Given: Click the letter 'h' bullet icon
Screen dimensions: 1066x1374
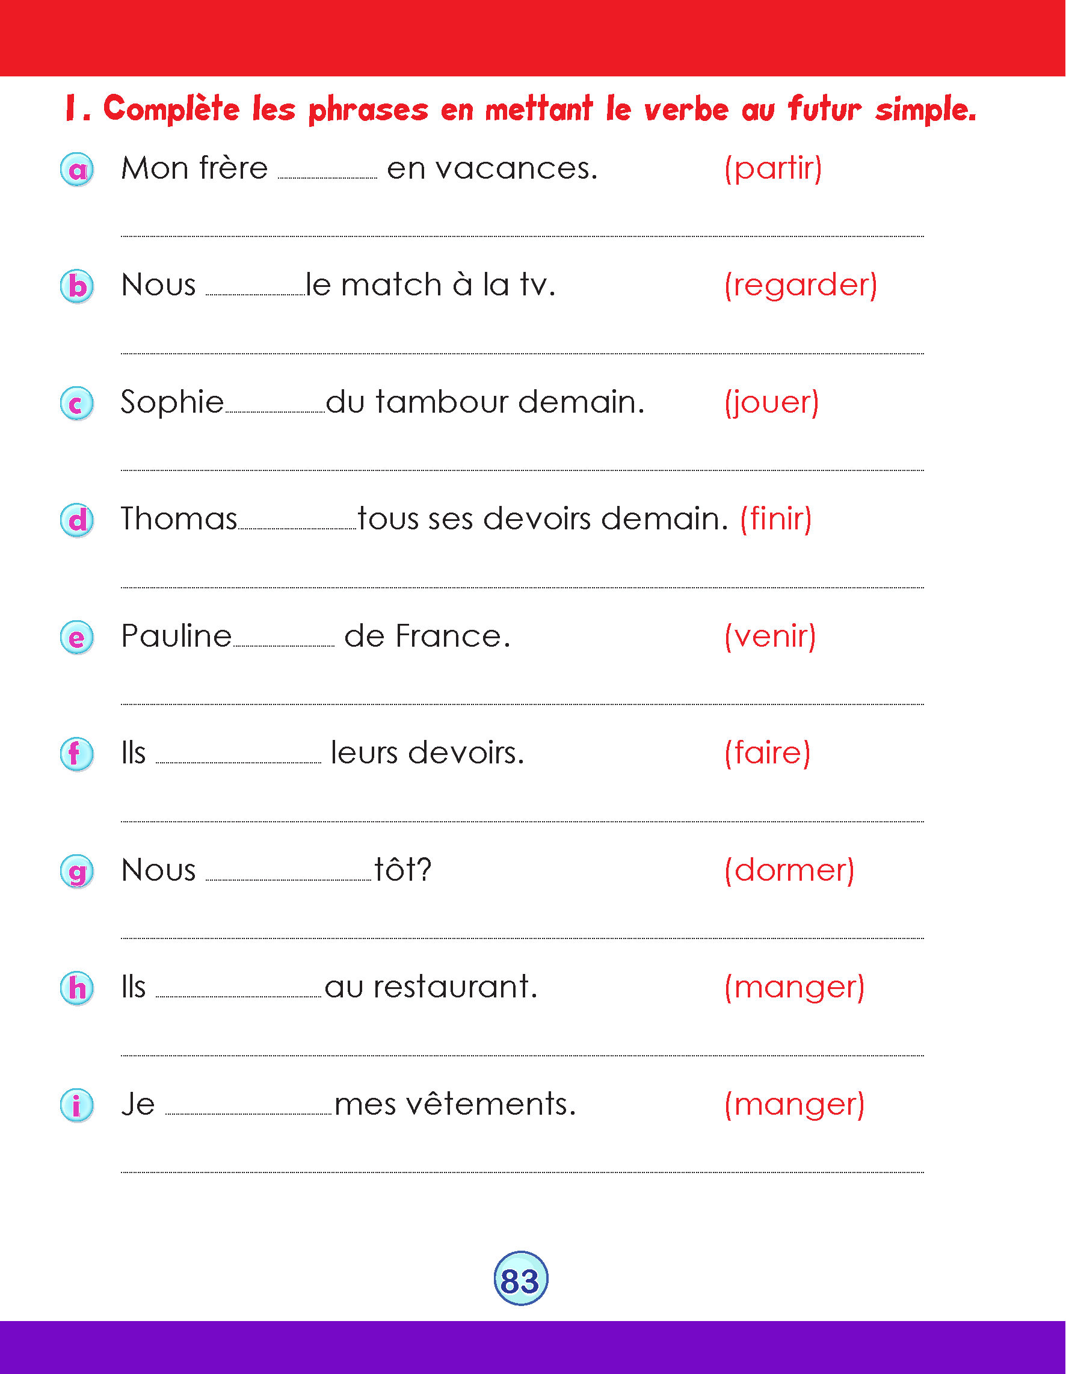Looking at the screenshot, I should pos(77,988).
